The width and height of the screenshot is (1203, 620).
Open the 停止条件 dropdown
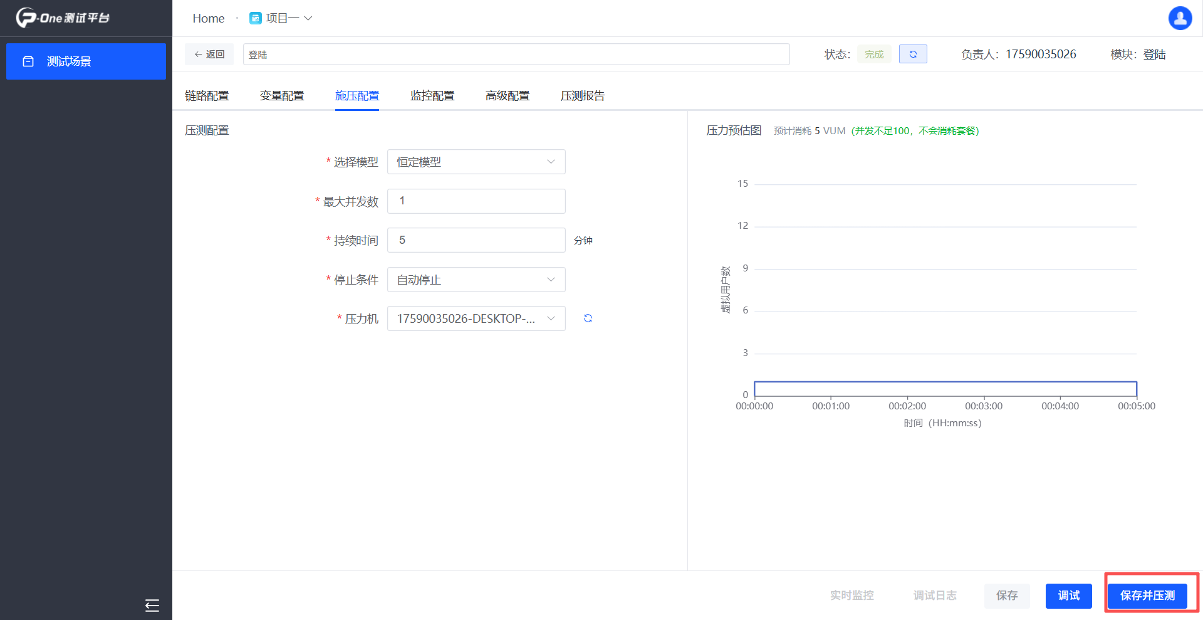[476, 280]
